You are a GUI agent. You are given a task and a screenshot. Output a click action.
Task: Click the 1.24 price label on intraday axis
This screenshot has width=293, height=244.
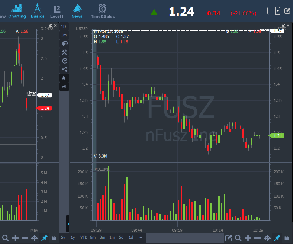click(277, 136)
